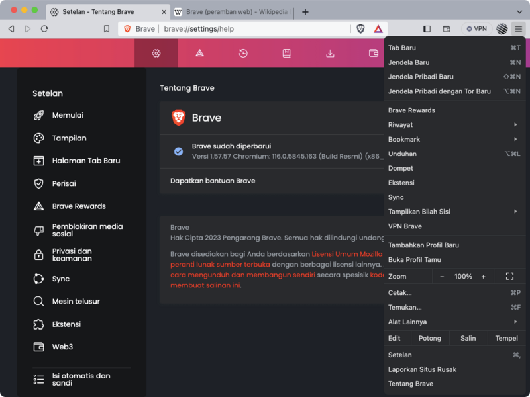Click the downloads icon in settings top bar
The height and width of the screenshot is (397, 530).
click(x=330, y=53)
